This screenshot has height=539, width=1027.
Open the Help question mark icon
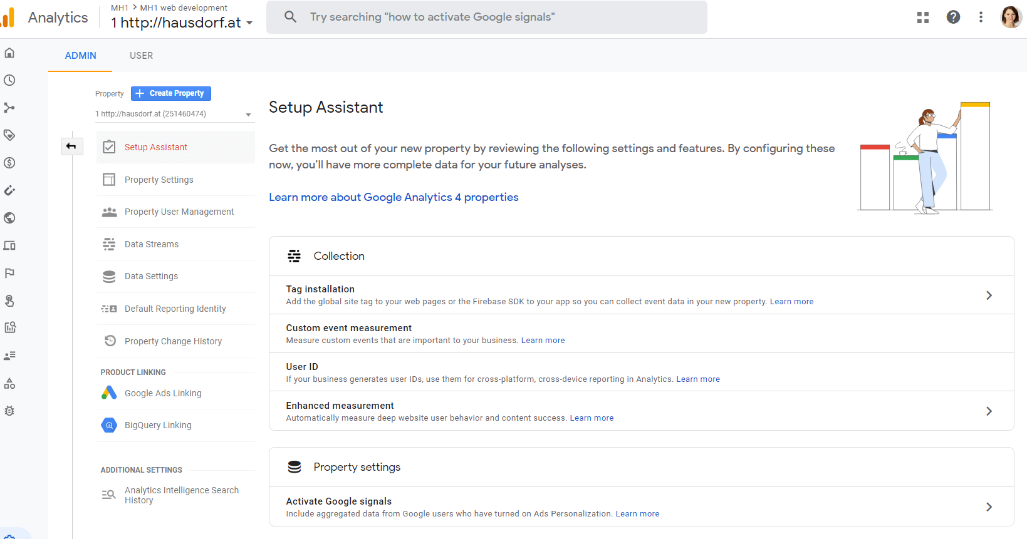click(953, 18)
